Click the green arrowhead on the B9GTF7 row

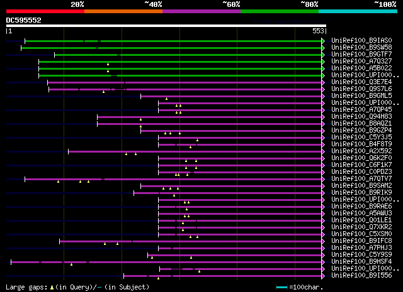click(323, 55)
